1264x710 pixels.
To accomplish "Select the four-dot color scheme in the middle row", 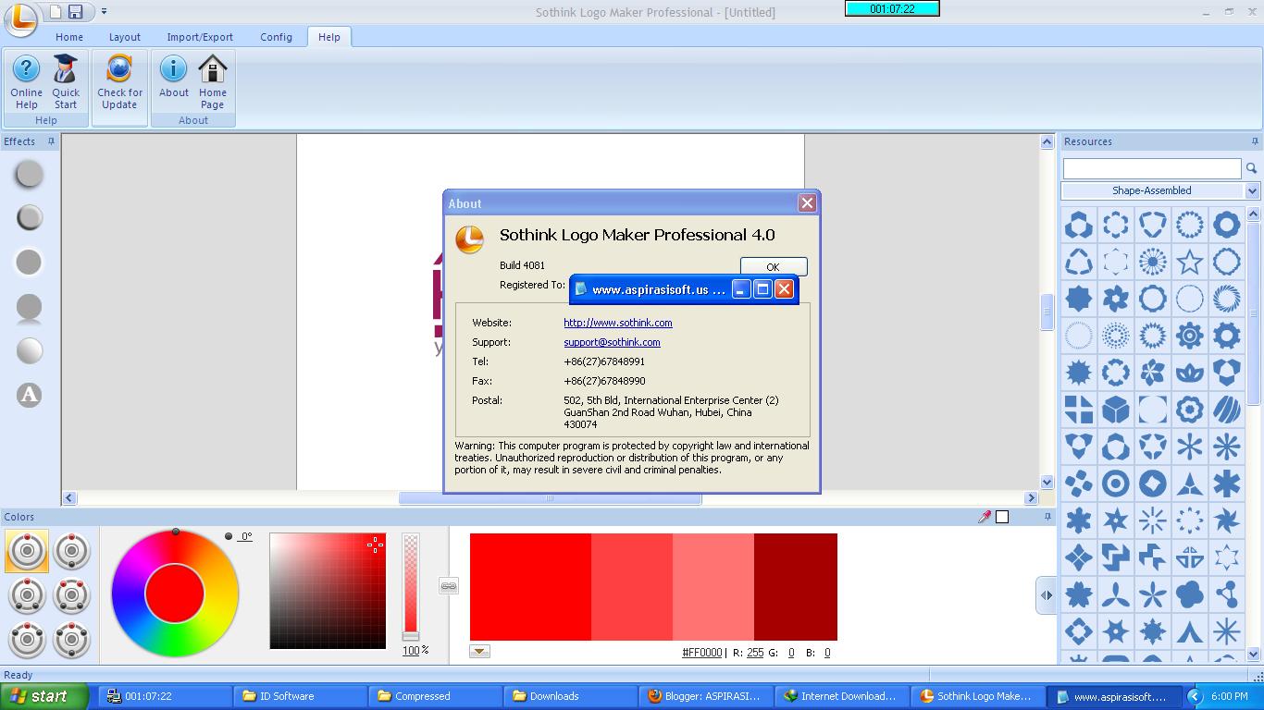I will [71, 595].
